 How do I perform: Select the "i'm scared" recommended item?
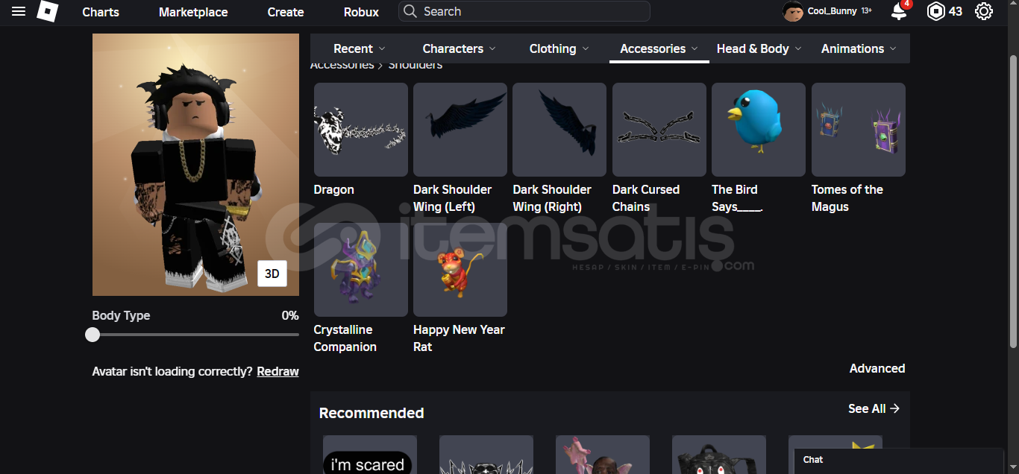pyautogui.click(x=370, y=455)
